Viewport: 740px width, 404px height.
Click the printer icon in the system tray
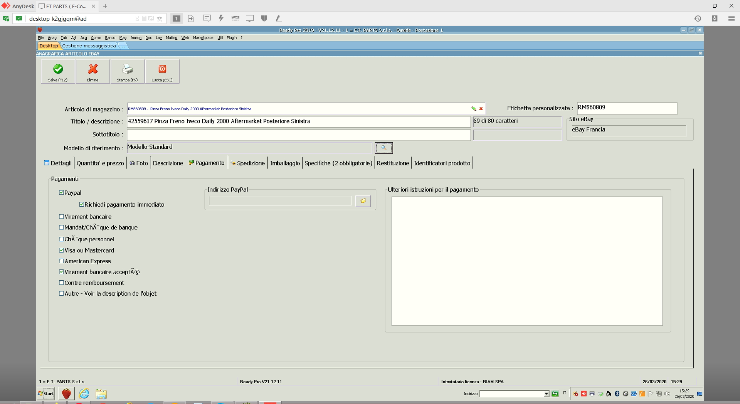point(592,394)
